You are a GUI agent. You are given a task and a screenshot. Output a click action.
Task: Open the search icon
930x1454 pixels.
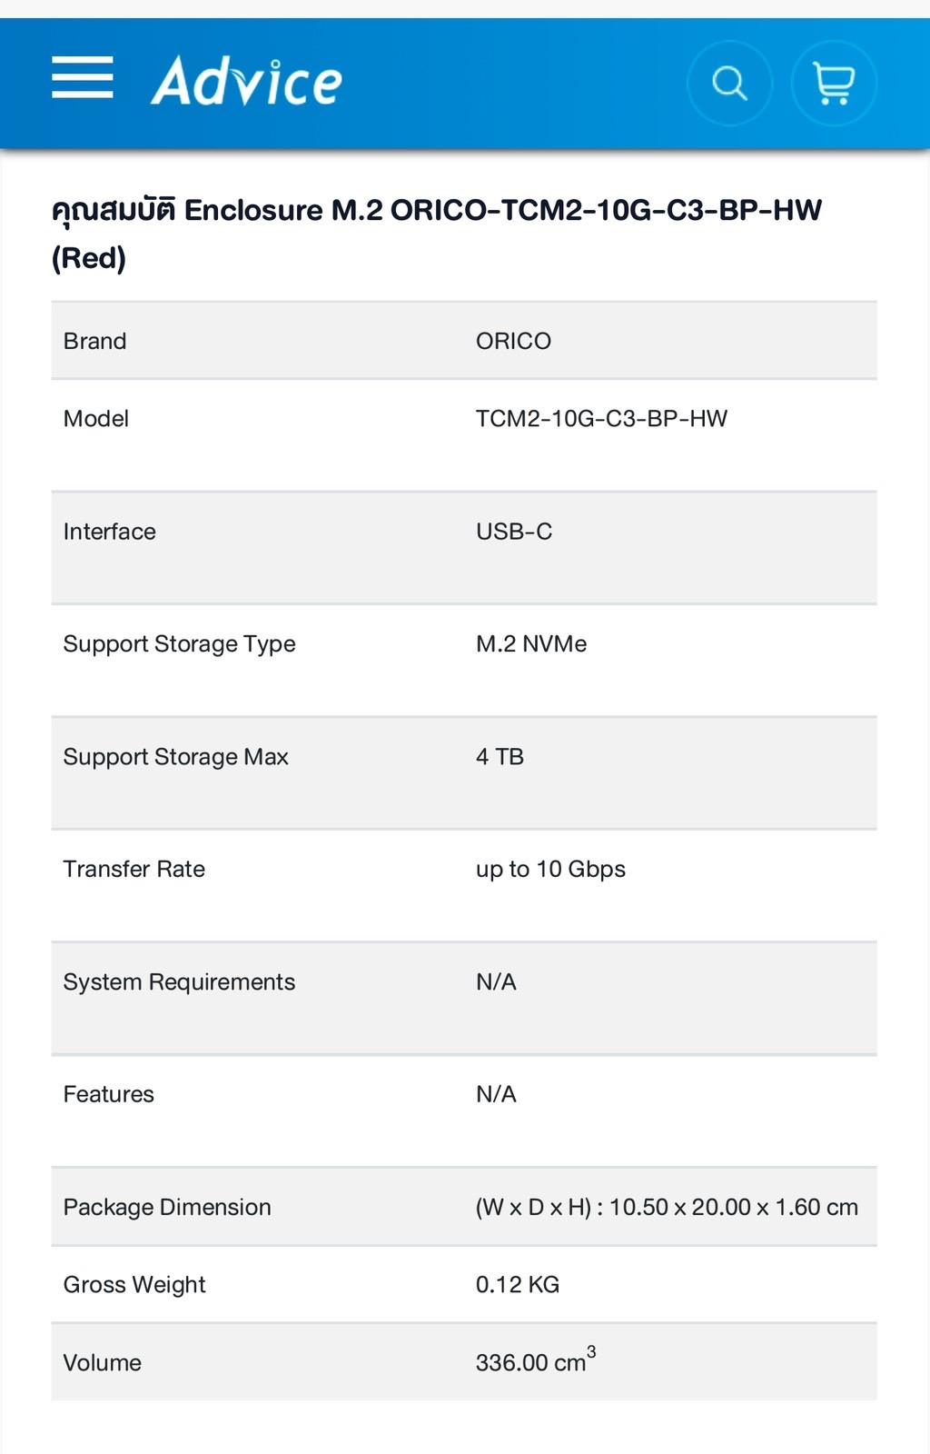click(x=729, y=84)
